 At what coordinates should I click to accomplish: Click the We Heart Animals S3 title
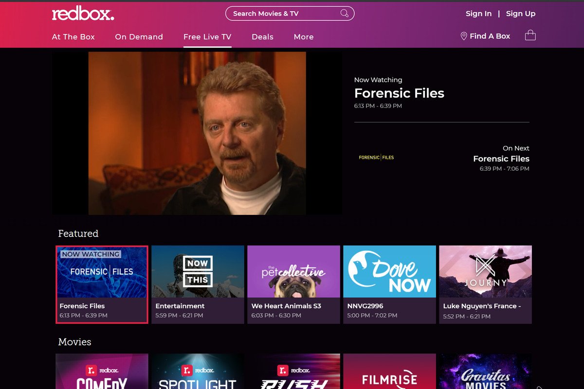click(x=286, y=306)
